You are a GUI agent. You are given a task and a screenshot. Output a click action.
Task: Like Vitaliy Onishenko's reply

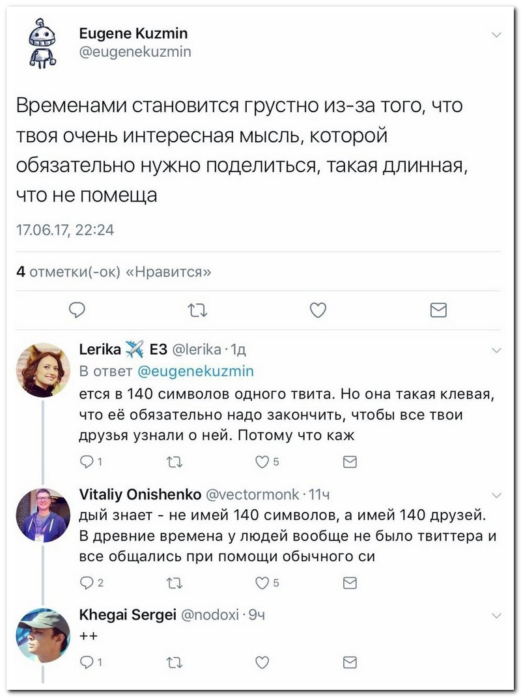267,583
